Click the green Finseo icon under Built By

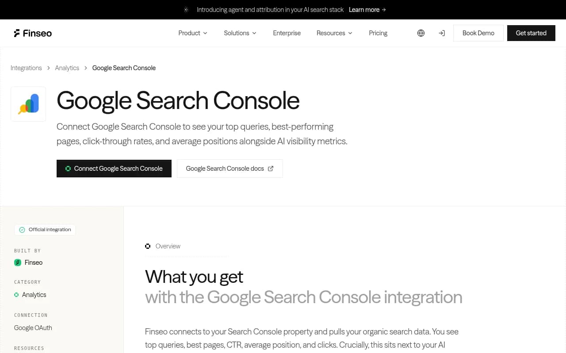pyautogui.click(x=18, y=263)
